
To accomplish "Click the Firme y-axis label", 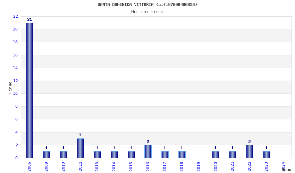I will 10,88.
